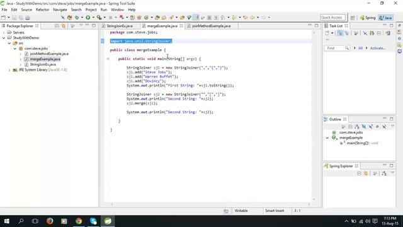Click Link with Editor in Spring Explorer
Viewport: 403px width, 227px height.
(x=366, y=173)
